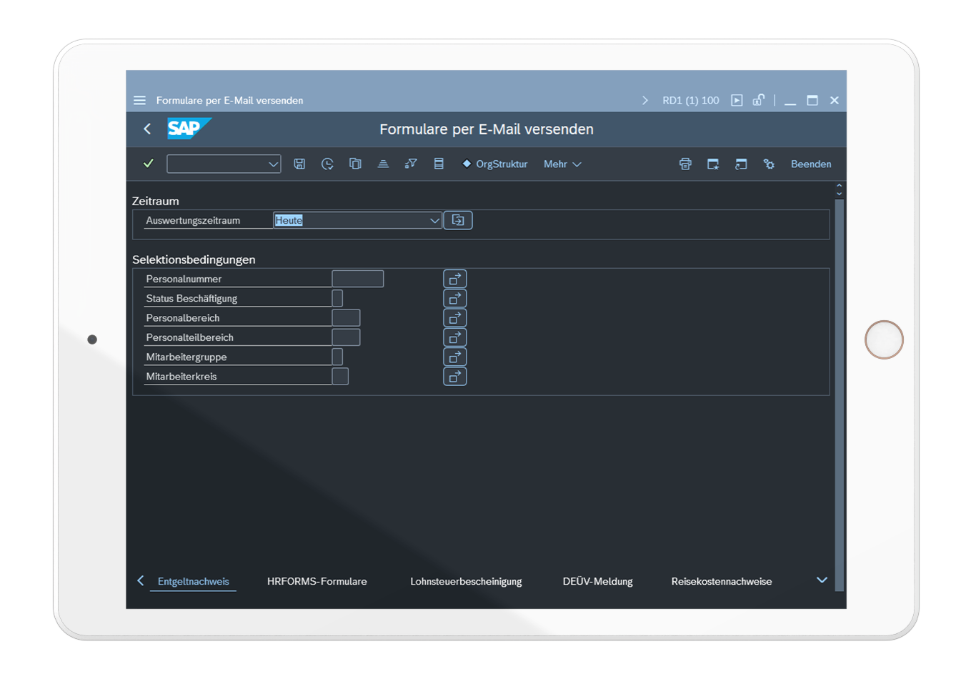976x679 pixels.
Task: Click the vertical scrollbar on the right
Action: tap(840, 395)
